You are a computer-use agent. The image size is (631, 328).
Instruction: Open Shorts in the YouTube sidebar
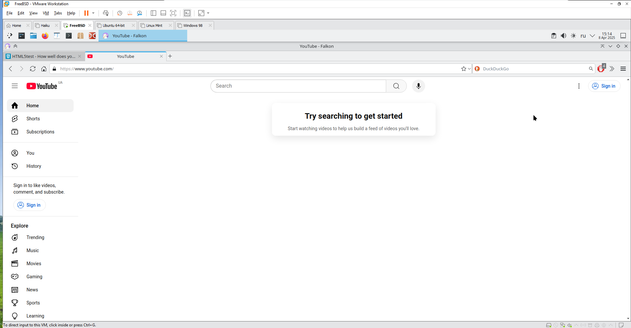click(x=33, y=119)
